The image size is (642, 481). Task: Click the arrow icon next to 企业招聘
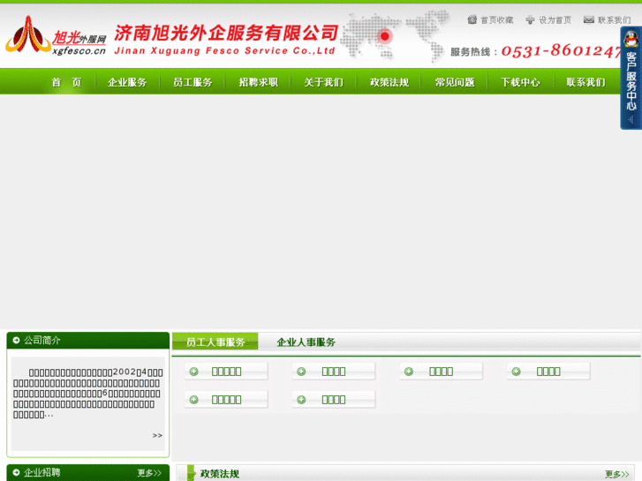[17, 472]
